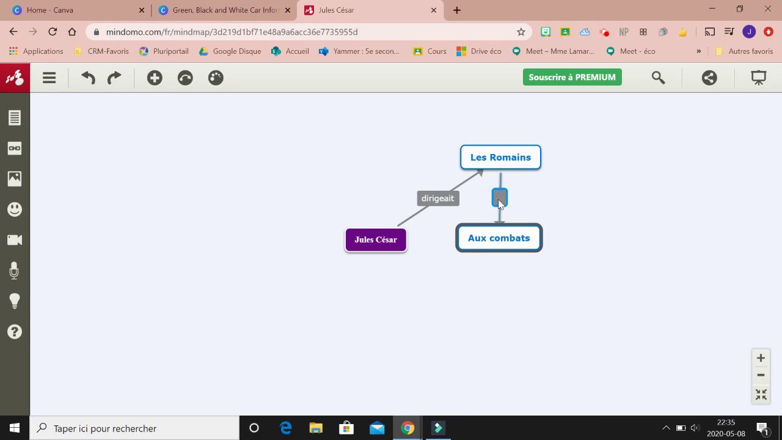Viewport: 782px width, 440px height.
Task: Open the video panel in sidebar
Action: pos(15,240)
